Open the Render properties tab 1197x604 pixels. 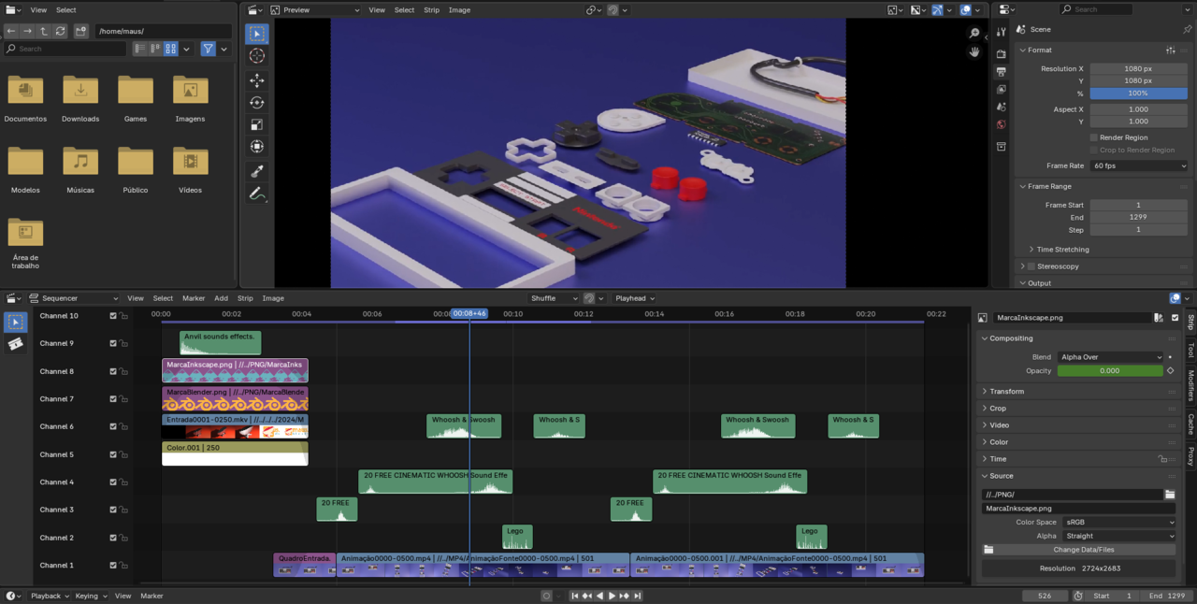click(x=1002, y=54)
